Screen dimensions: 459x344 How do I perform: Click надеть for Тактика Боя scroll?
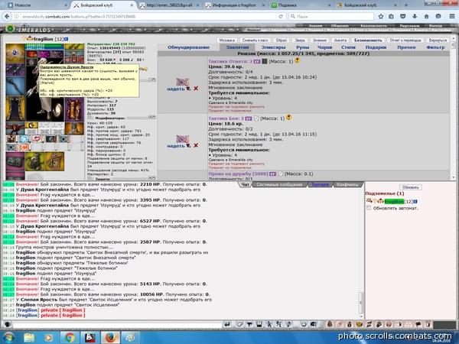(176, 146)
